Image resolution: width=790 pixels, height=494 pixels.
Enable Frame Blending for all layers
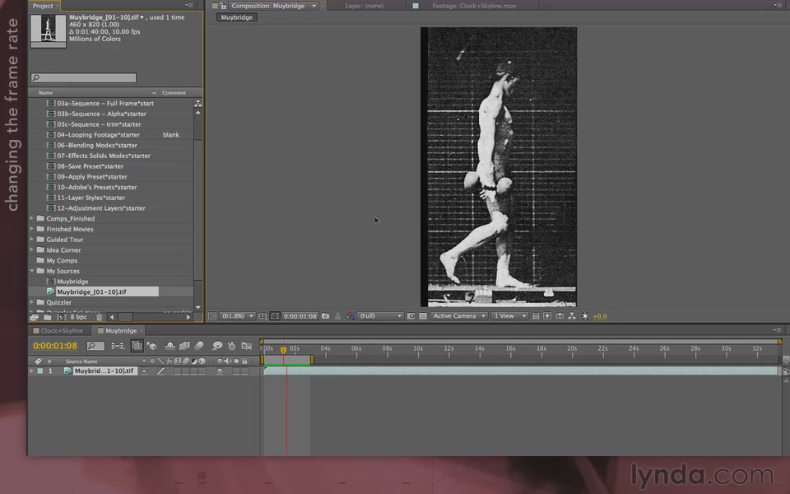pyautogui.click(x=184, y=346)
